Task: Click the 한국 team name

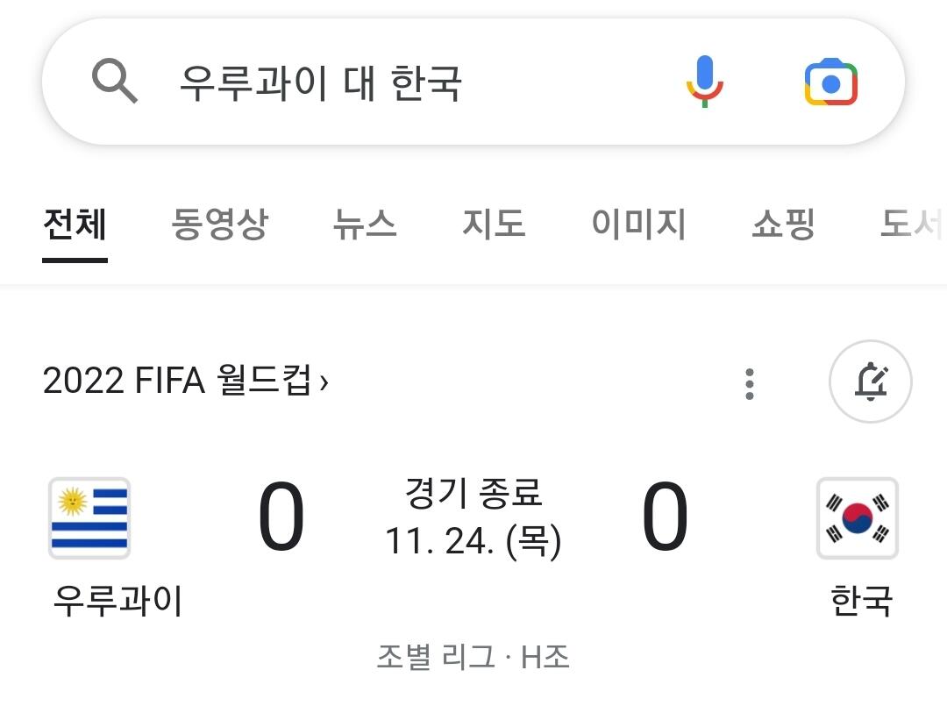Action: pyautogui.click(x=860, y=602)
